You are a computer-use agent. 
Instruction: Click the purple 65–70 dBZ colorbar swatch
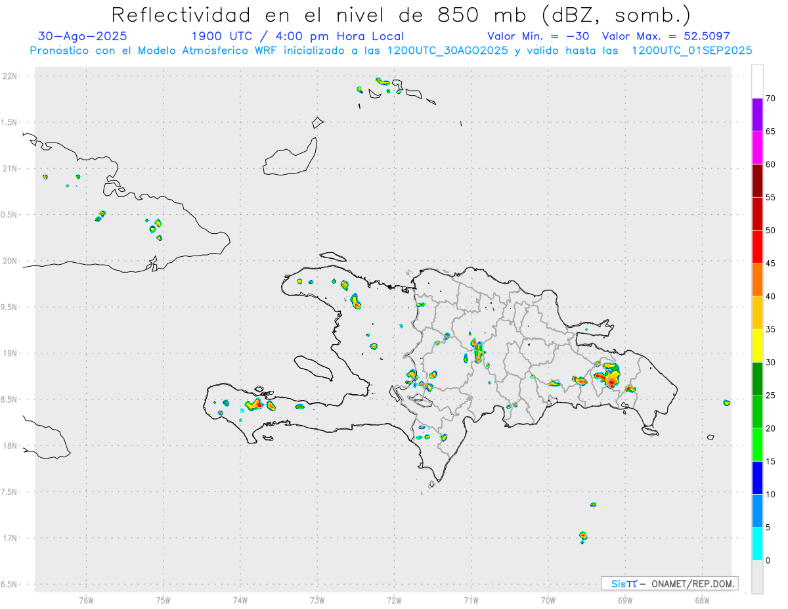click(x=757, y=115)
